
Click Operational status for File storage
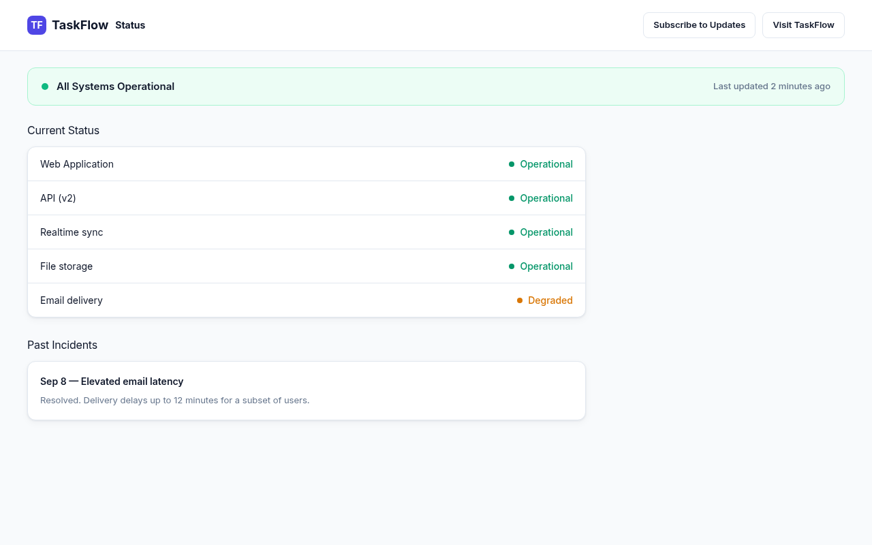click(x=546, y=266)
